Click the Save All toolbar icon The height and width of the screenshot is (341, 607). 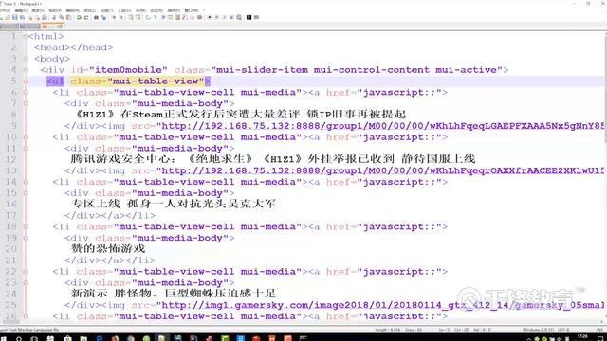click(22, 17)
